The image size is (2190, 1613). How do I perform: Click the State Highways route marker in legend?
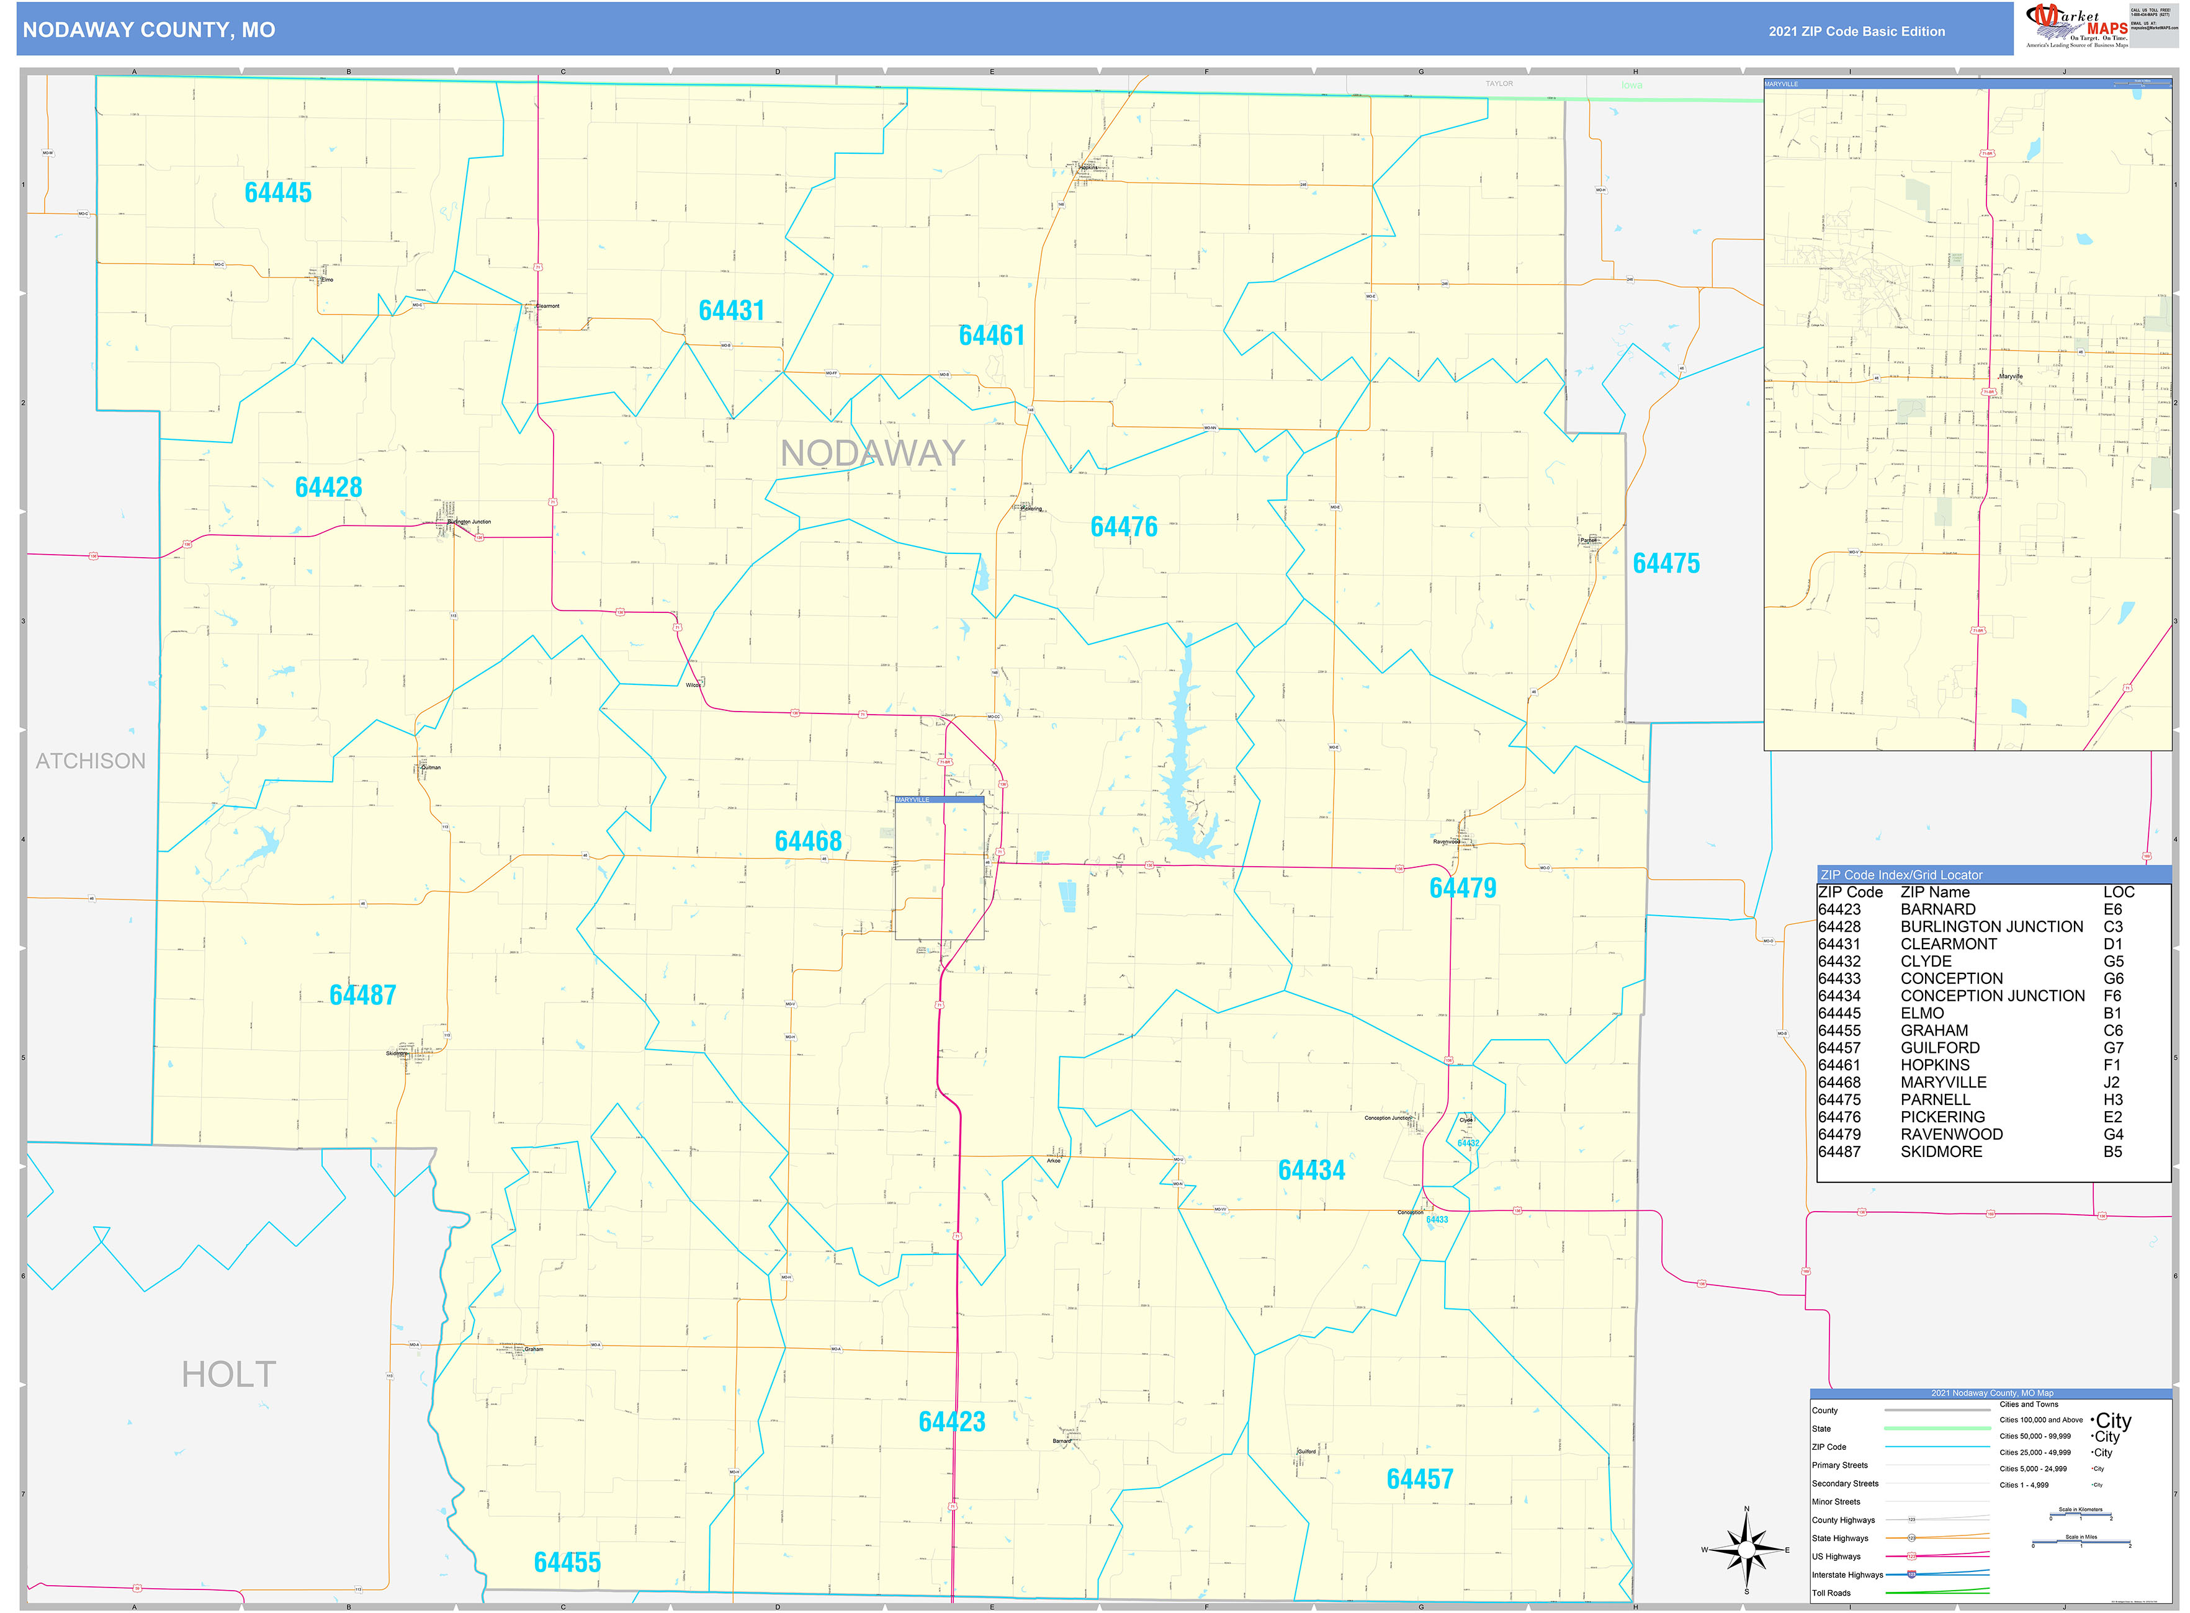[1911, 1538]
